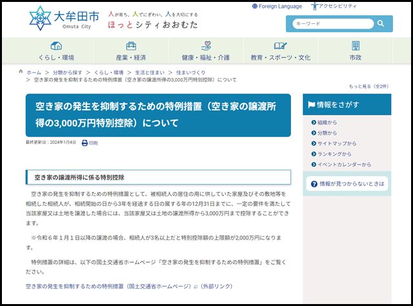Click the 最終更新日：2024年1月4日 text
413x306 pixels.
coord(51,142)
